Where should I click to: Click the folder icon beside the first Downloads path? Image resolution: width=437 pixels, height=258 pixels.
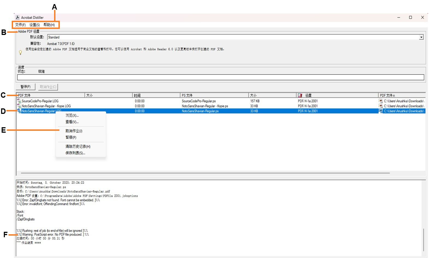coord(381,101)
